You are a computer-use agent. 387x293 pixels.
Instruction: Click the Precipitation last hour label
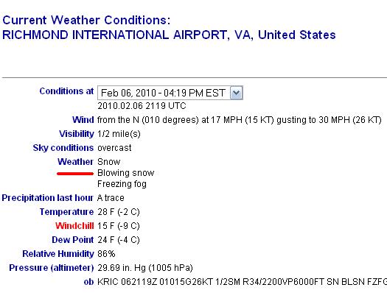48,198
